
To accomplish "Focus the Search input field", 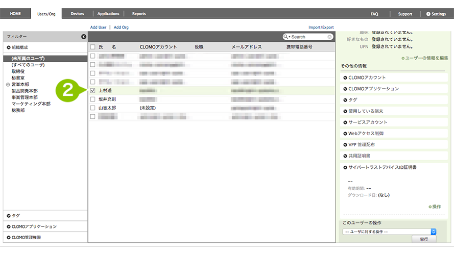I will click(x=308, y=37).
